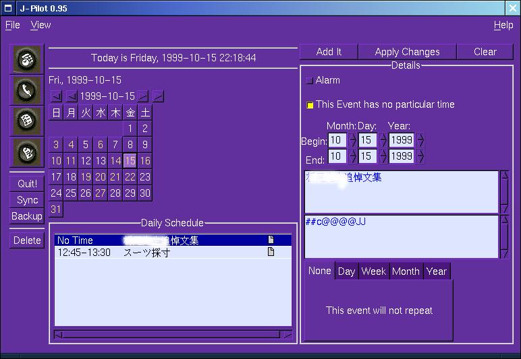Click arrow next to Begin year 1999
The width and height of the screenshot is (521, 359).
[x=420, y=140]
